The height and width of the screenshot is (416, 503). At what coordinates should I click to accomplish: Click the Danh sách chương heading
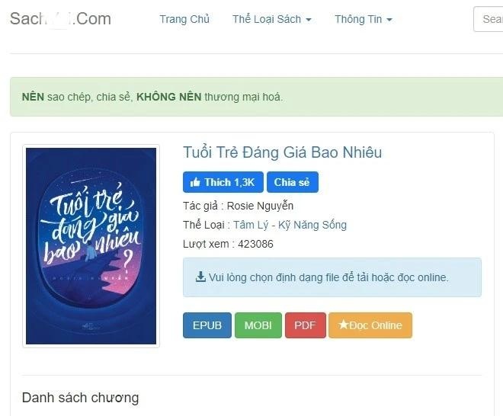pos(80,398)
